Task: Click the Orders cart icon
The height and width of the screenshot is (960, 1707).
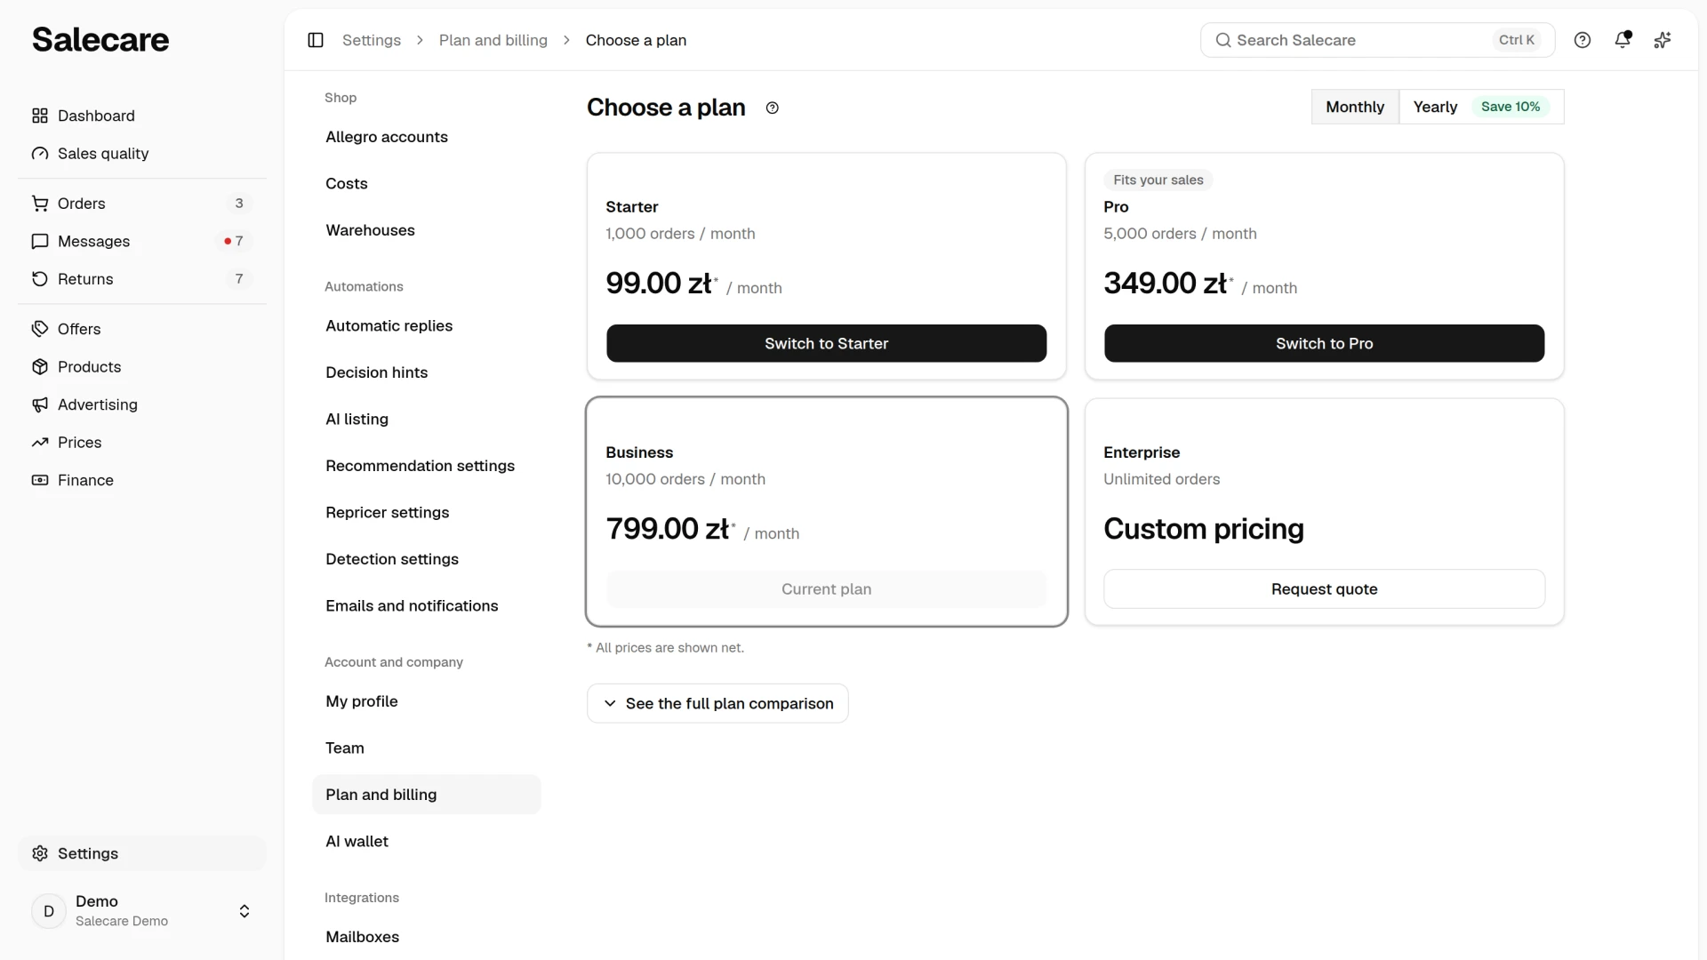Action: (40, 204)
